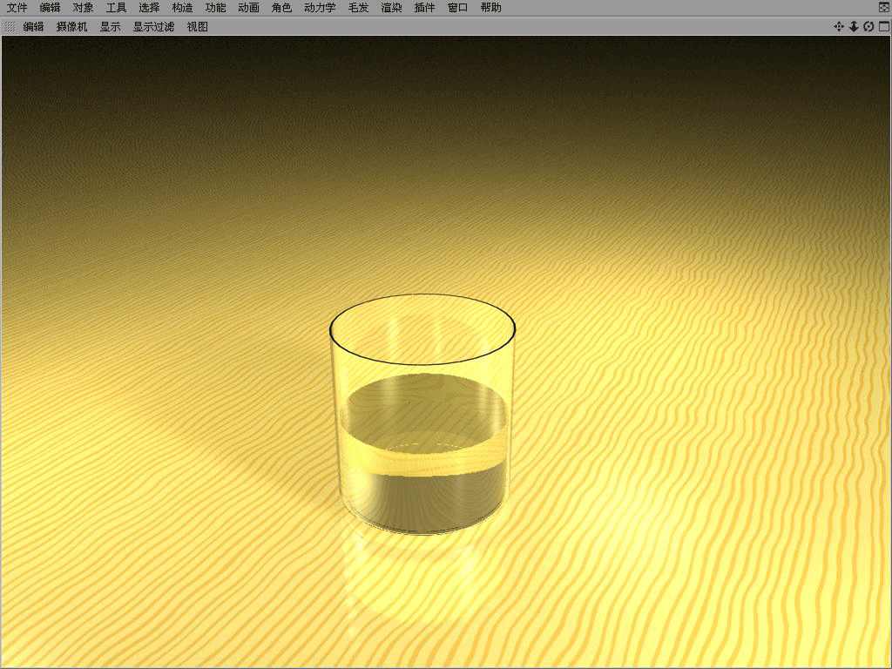Open the 毛发 menu

pyautogui.click(x=358, y=8)
